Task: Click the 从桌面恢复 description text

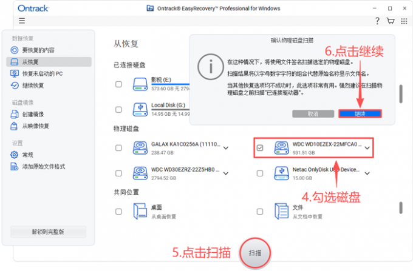Action: point(163,216)
